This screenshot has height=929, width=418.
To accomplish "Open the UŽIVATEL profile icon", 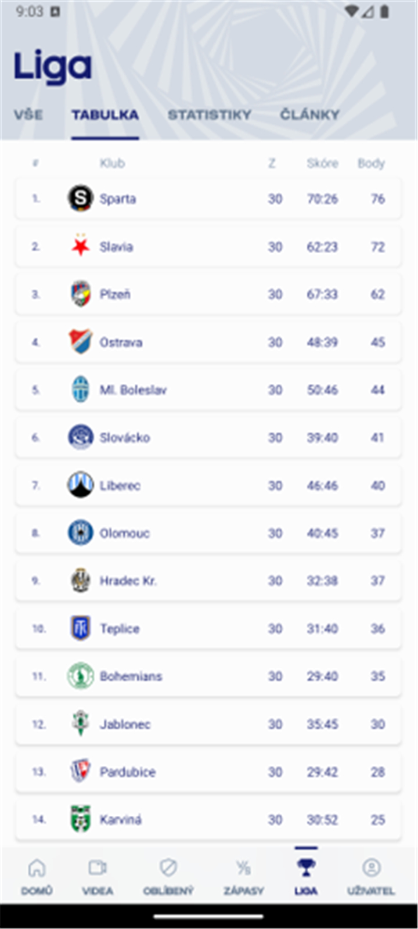I will pos(370,867).
